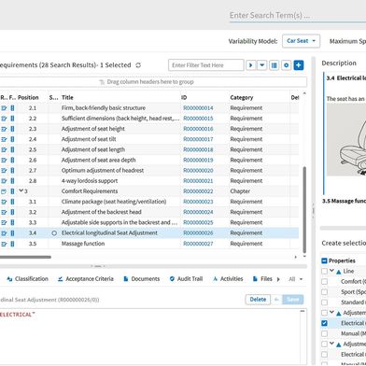Open the filter dropdown arrow button

[x=262, y=65]
